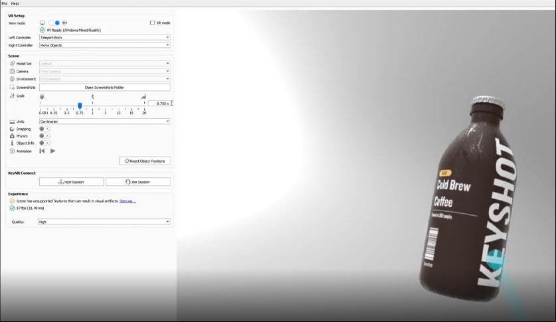Open the Quality dropdown

[104, 222]
